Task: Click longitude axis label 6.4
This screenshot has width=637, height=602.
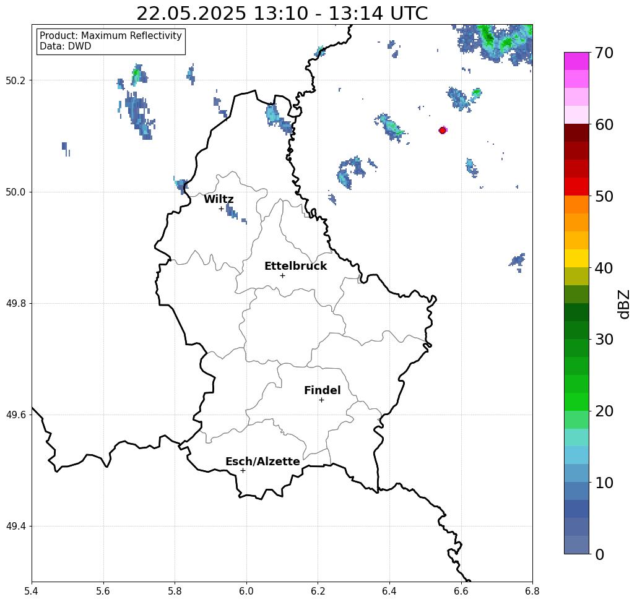Action: [389, 591]
